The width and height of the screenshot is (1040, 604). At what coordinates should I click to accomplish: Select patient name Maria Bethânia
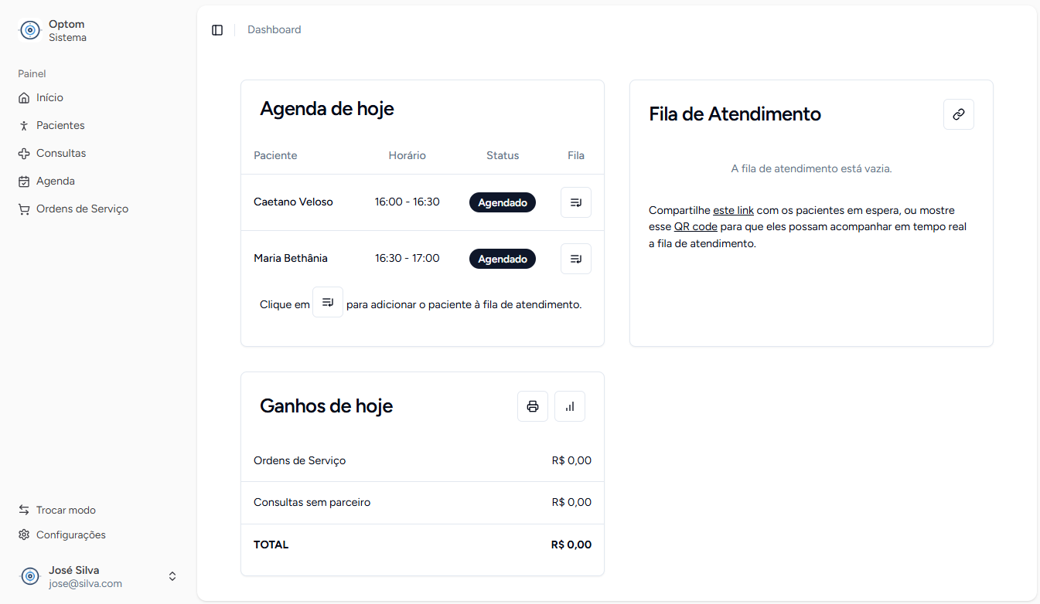pyautogui.click(x=291, y=259)
